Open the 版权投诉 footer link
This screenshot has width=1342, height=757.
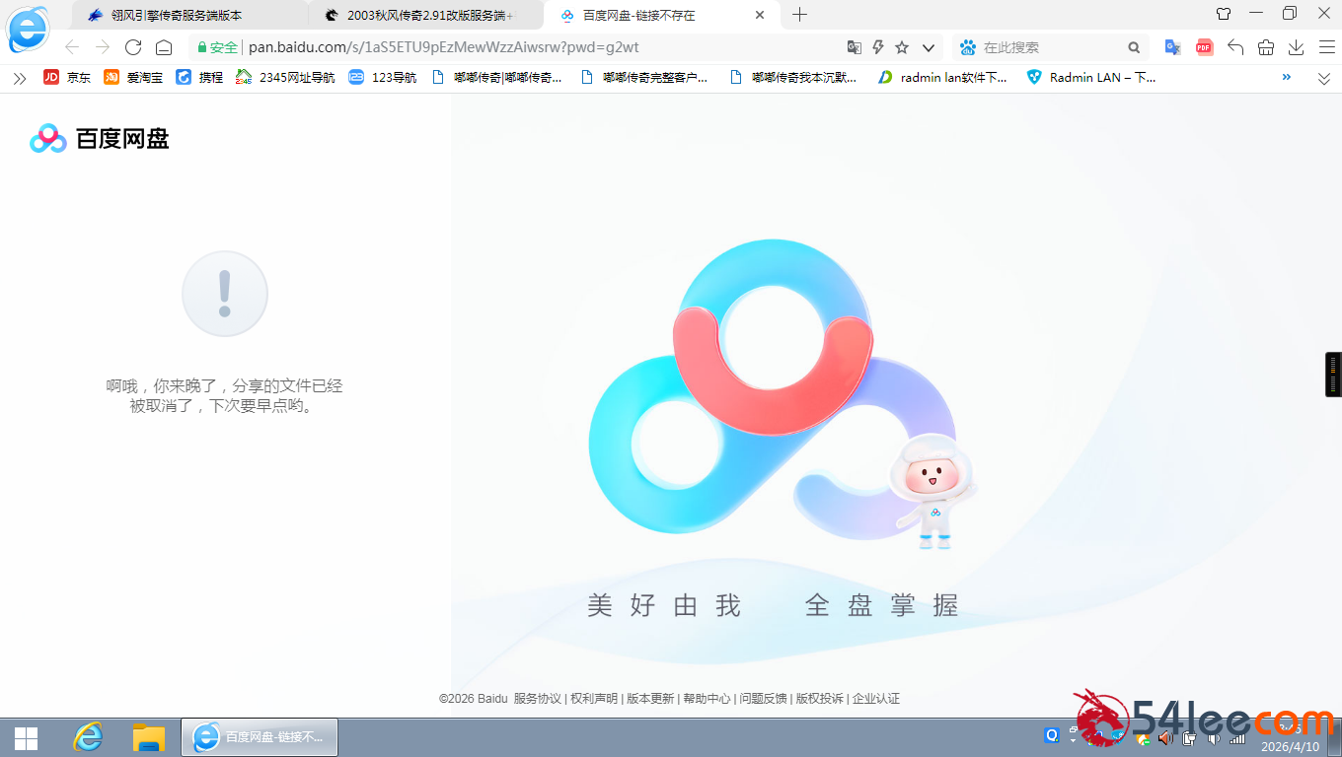click(820, 698)
